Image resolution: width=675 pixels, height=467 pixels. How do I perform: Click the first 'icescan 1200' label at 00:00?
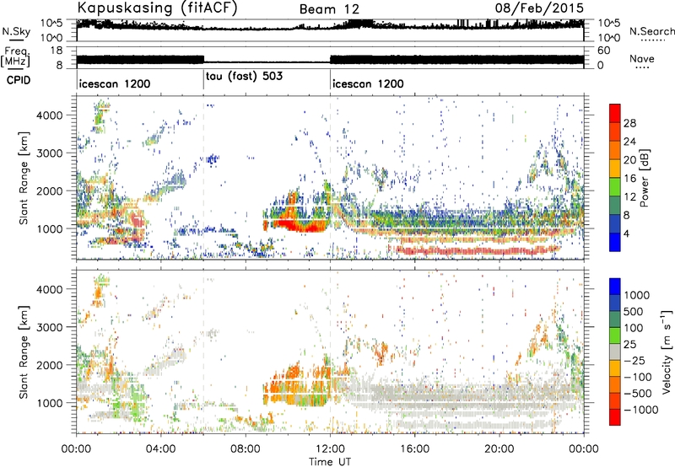[115, 83]
